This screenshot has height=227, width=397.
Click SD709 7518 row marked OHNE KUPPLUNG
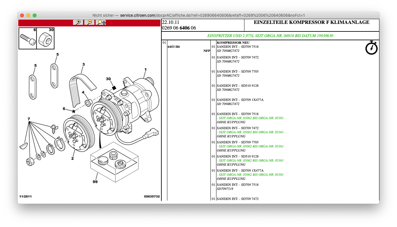238,114
